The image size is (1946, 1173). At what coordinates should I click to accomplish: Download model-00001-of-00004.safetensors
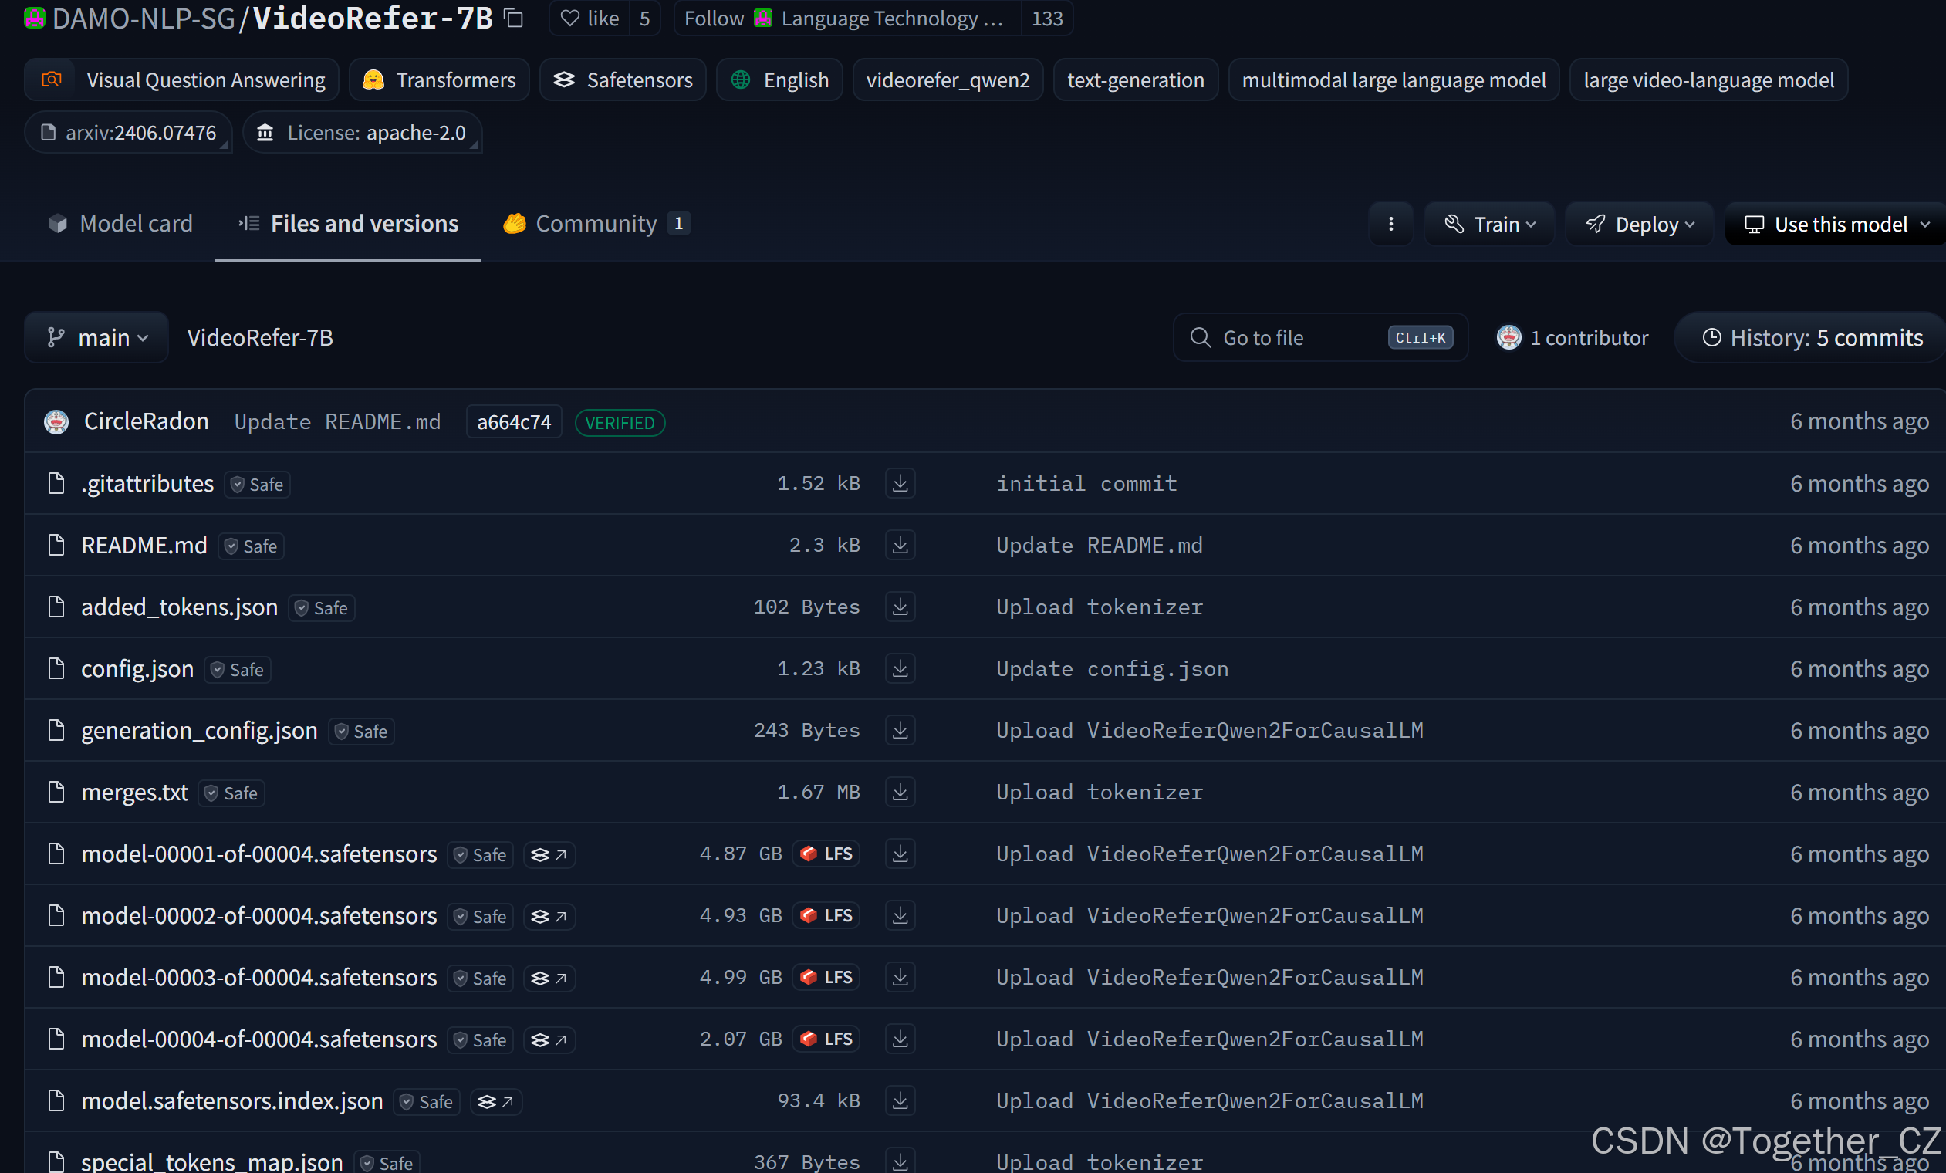click(900, 854)
